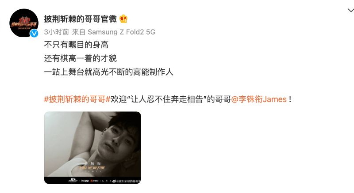Click the line ending with 高能制作人

pos(108,72)
